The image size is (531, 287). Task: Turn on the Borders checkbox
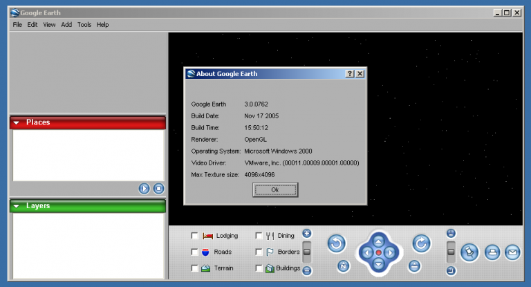(259, 252)
